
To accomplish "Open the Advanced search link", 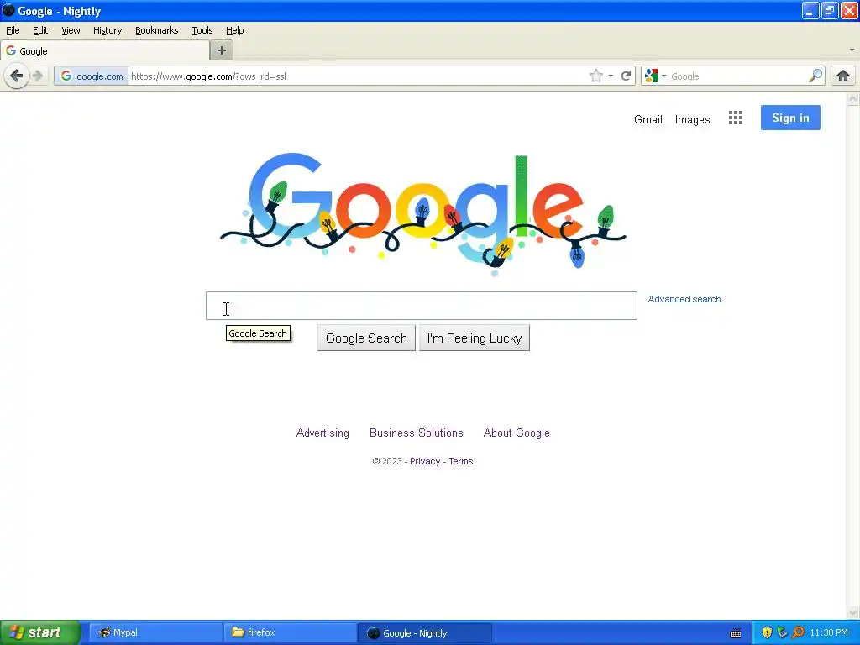I will (x=684, y=299).
